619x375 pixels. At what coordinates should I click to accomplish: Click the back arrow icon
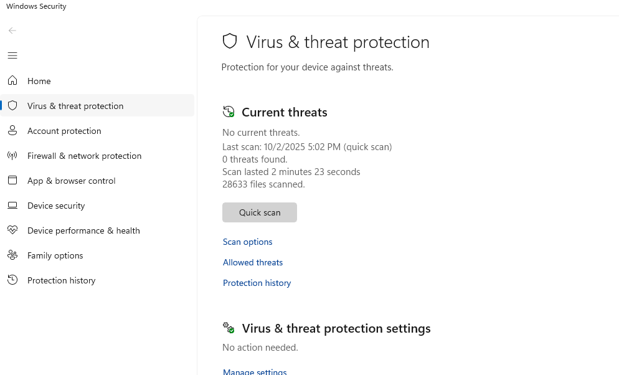click(x=12, y=31)
